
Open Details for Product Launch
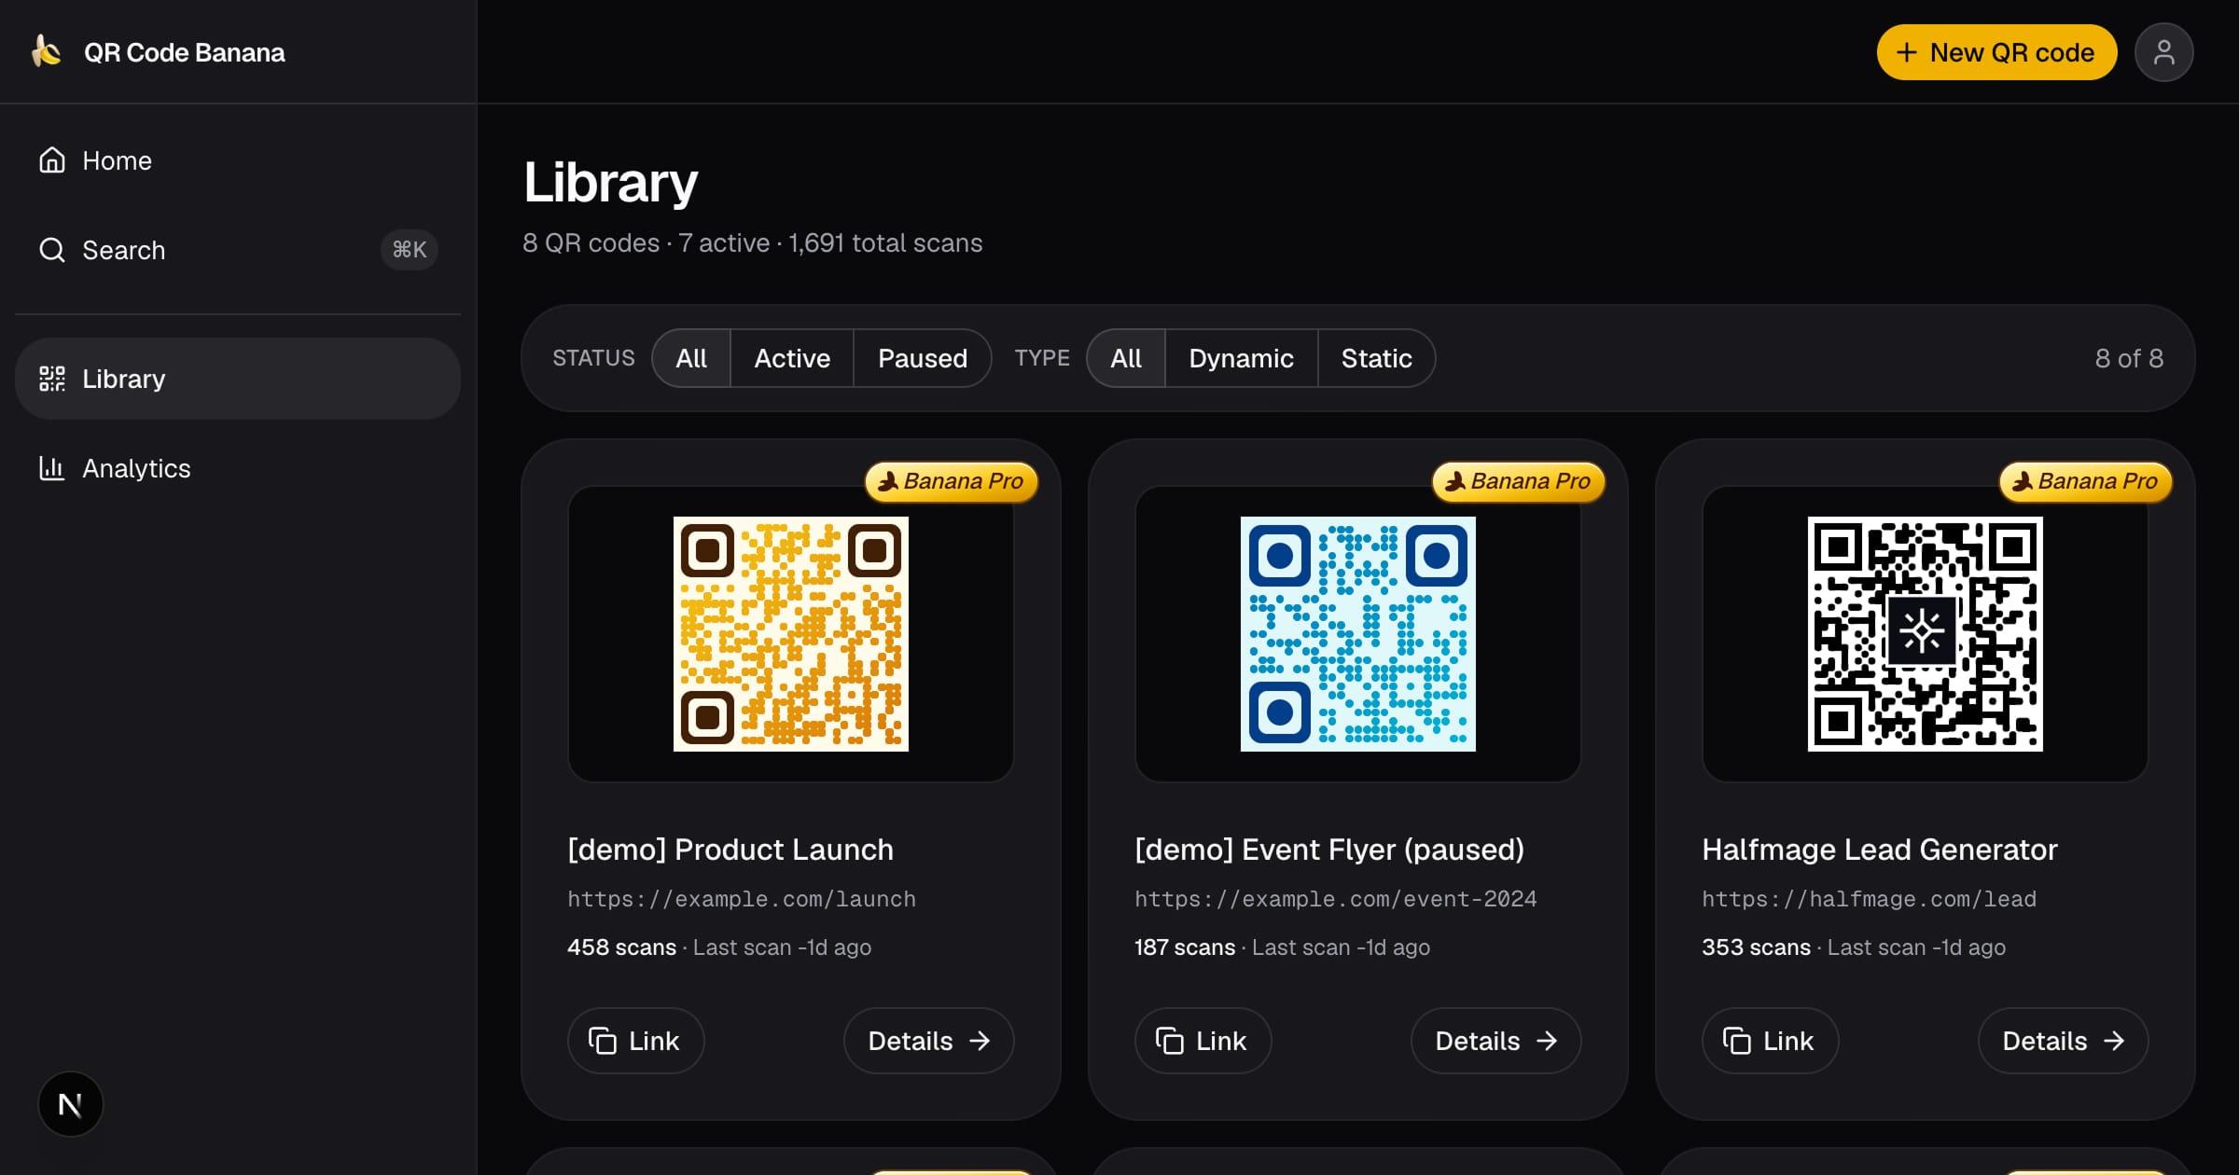click(928, 1041)
